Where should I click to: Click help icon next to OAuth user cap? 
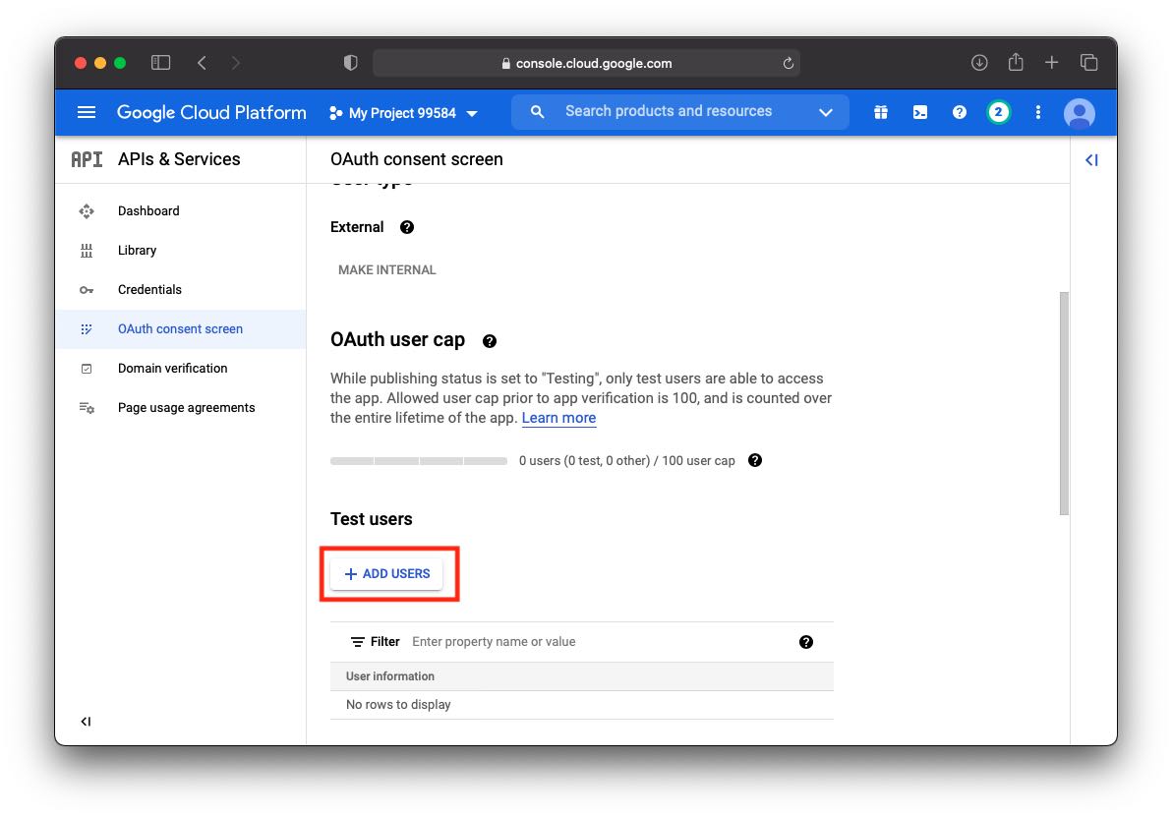(490, 341)
